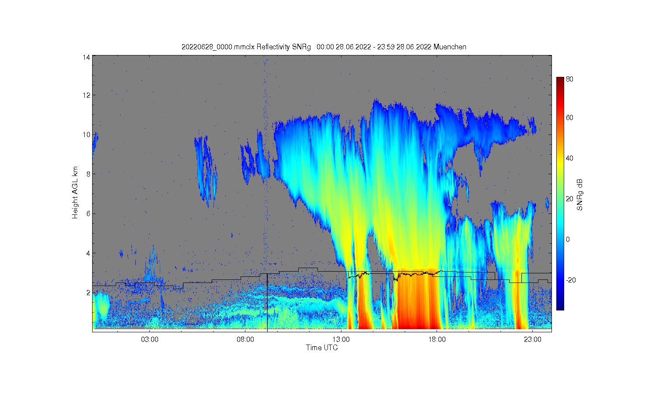
Task: Click the colorbar value 80
Action: click(x=570, y=79)
